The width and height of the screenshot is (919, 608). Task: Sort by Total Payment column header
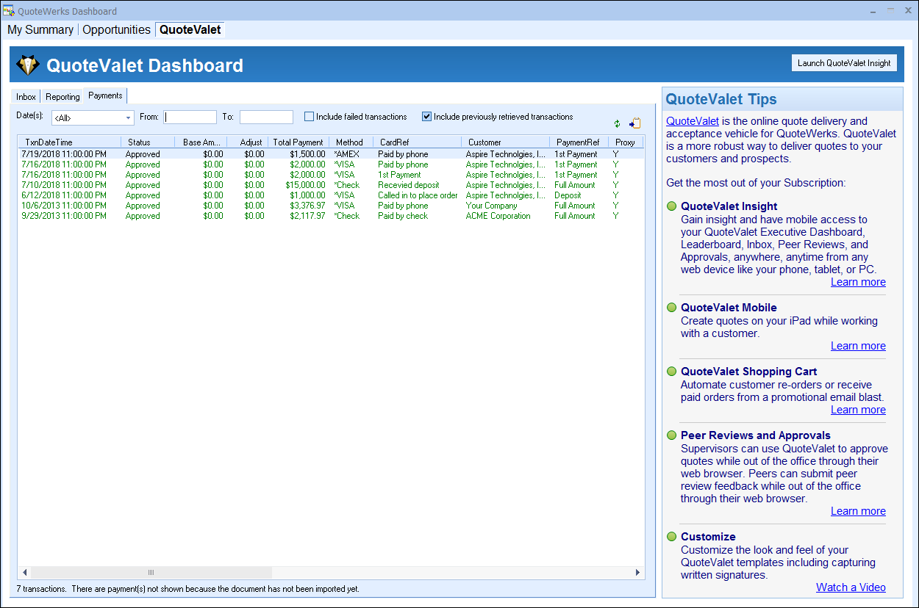(x=298, y=142)
